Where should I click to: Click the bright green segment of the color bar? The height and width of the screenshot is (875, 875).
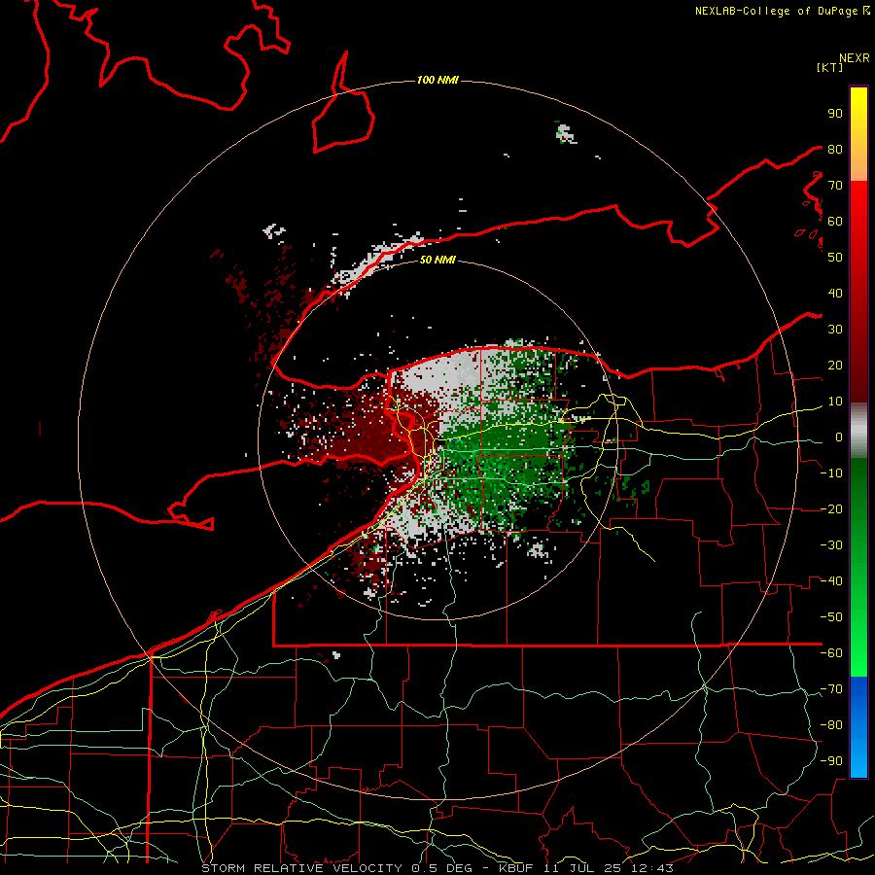point(858,642)
